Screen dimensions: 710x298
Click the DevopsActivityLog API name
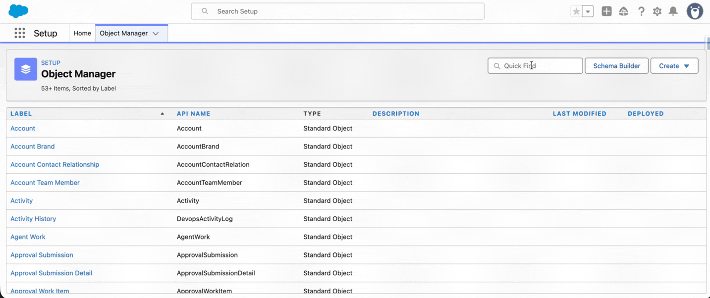[205, 219]
